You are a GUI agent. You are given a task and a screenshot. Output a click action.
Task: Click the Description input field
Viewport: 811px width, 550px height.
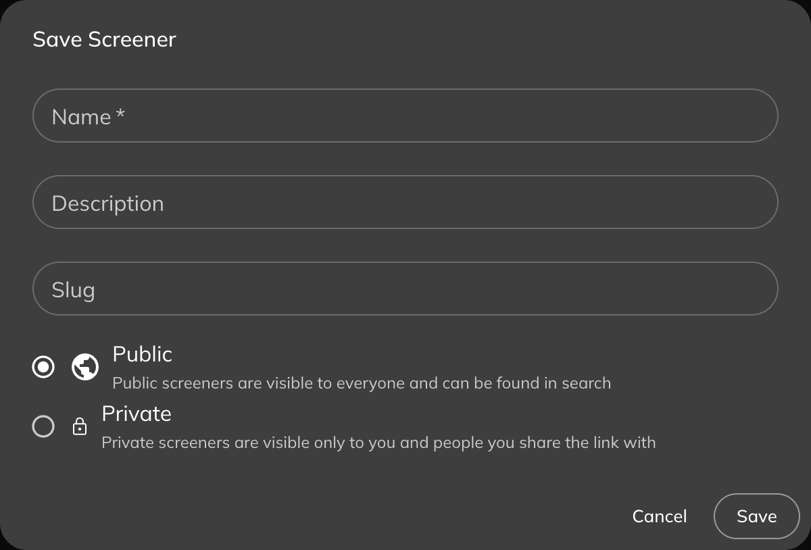point(405,202)
